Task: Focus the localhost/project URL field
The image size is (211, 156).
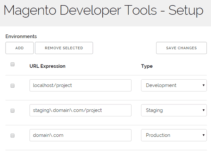Action: coord(81,85)
